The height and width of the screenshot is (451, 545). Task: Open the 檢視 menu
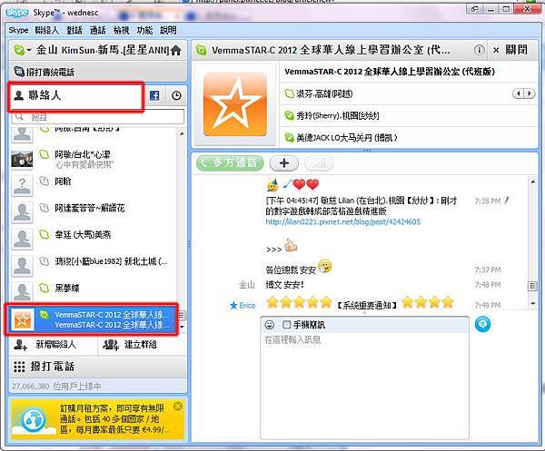[121, 30]
